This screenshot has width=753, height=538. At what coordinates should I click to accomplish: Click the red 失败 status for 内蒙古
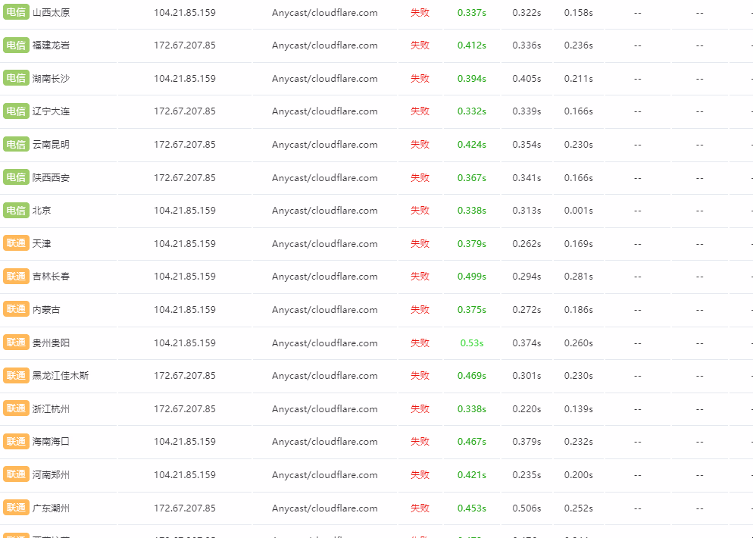[x=420, y=310]
